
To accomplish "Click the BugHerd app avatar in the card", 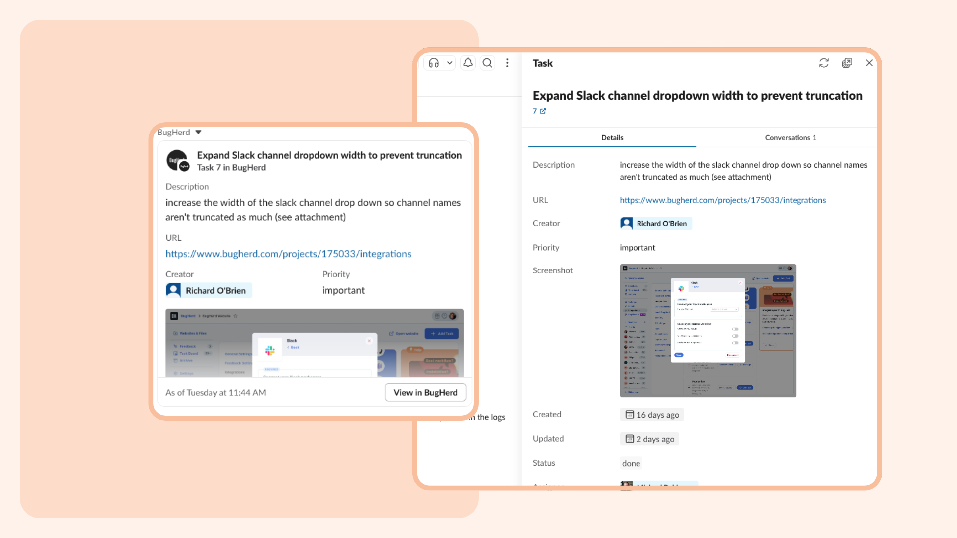I will tap(177, 160).
